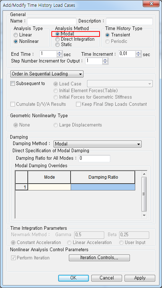Decrease Time Increment with the down spinner arrow

click(x=138, y=56)
